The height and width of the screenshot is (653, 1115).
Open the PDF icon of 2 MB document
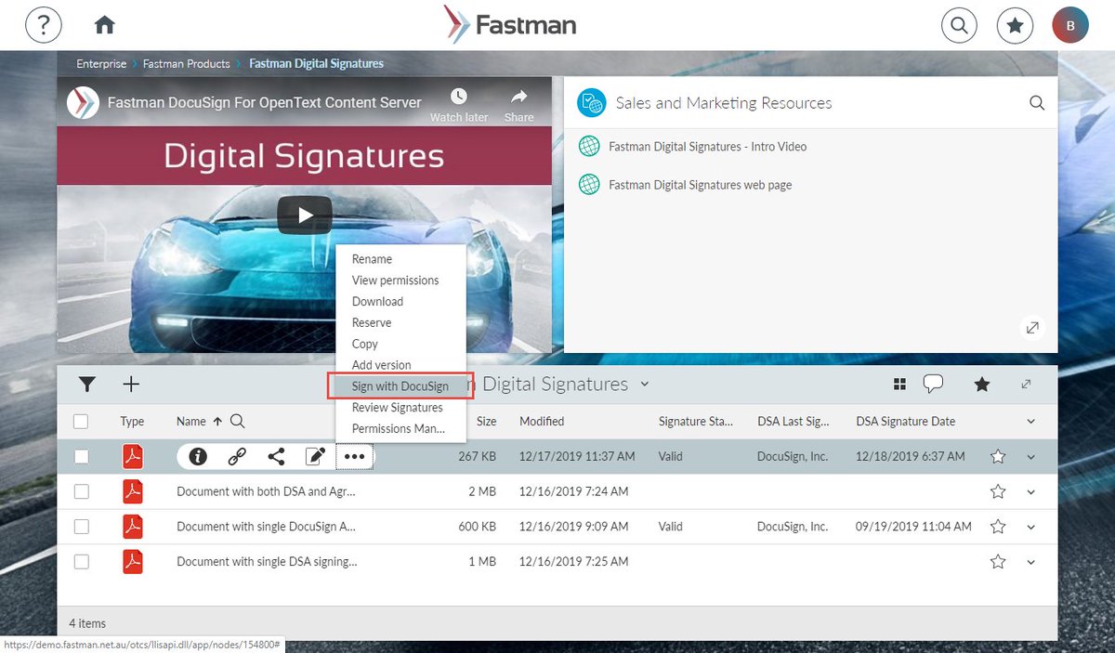tap(133, 491)
